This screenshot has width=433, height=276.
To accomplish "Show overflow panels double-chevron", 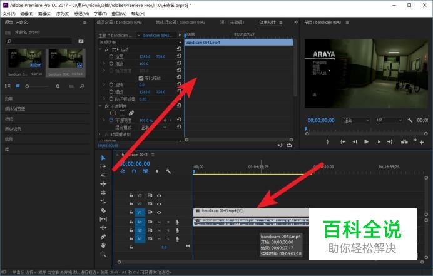I will (x=296, y=22).
